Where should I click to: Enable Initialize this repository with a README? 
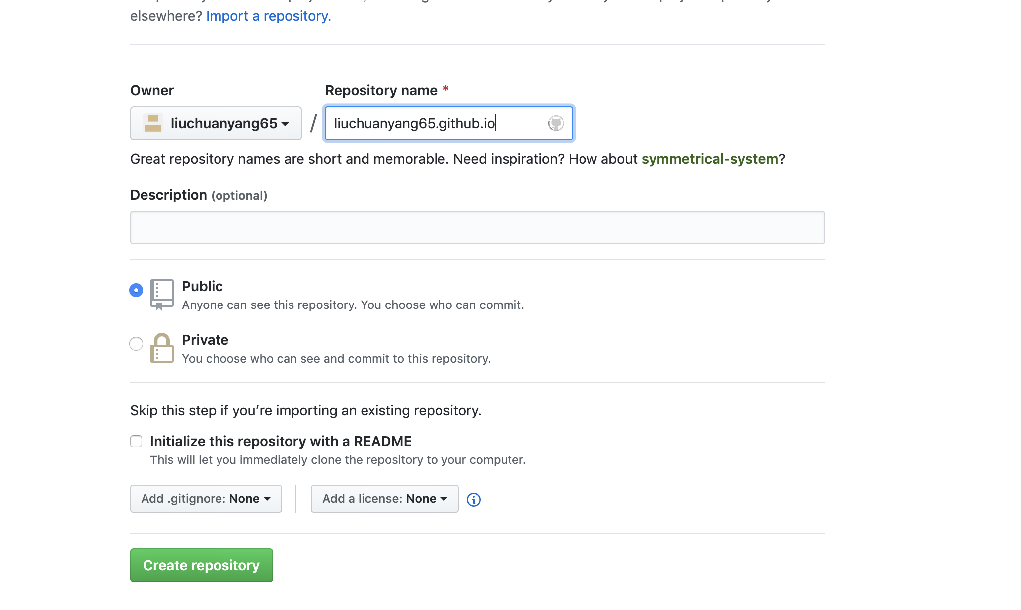coord(136,441)
